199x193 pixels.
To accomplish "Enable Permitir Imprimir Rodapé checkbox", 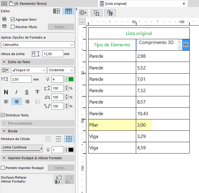I will click(x=3, y=168).
